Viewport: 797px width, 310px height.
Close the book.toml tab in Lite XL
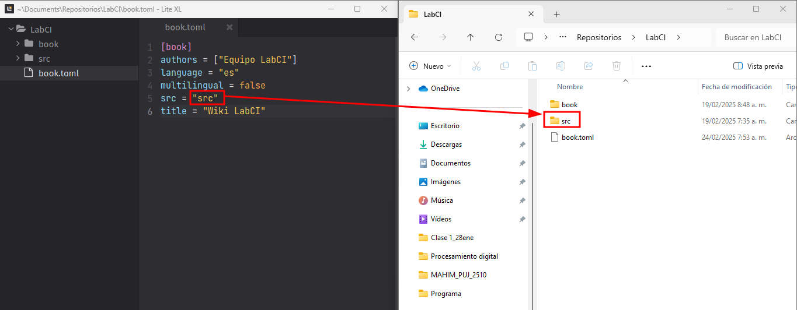point(229,27)
